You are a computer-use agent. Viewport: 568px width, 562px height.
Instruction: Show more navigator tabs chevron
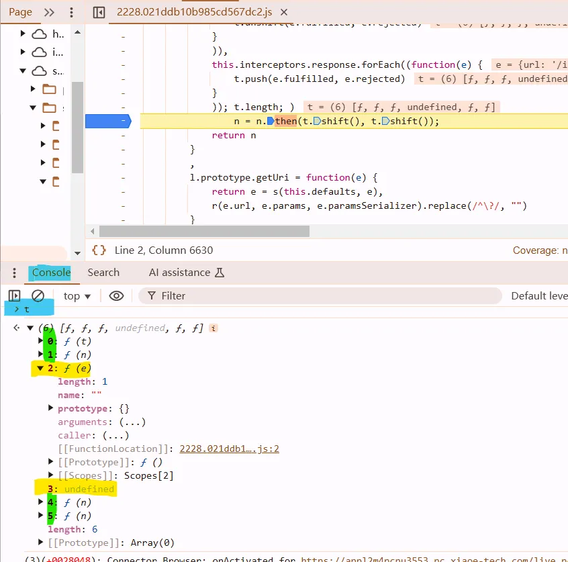coord(49,12)
